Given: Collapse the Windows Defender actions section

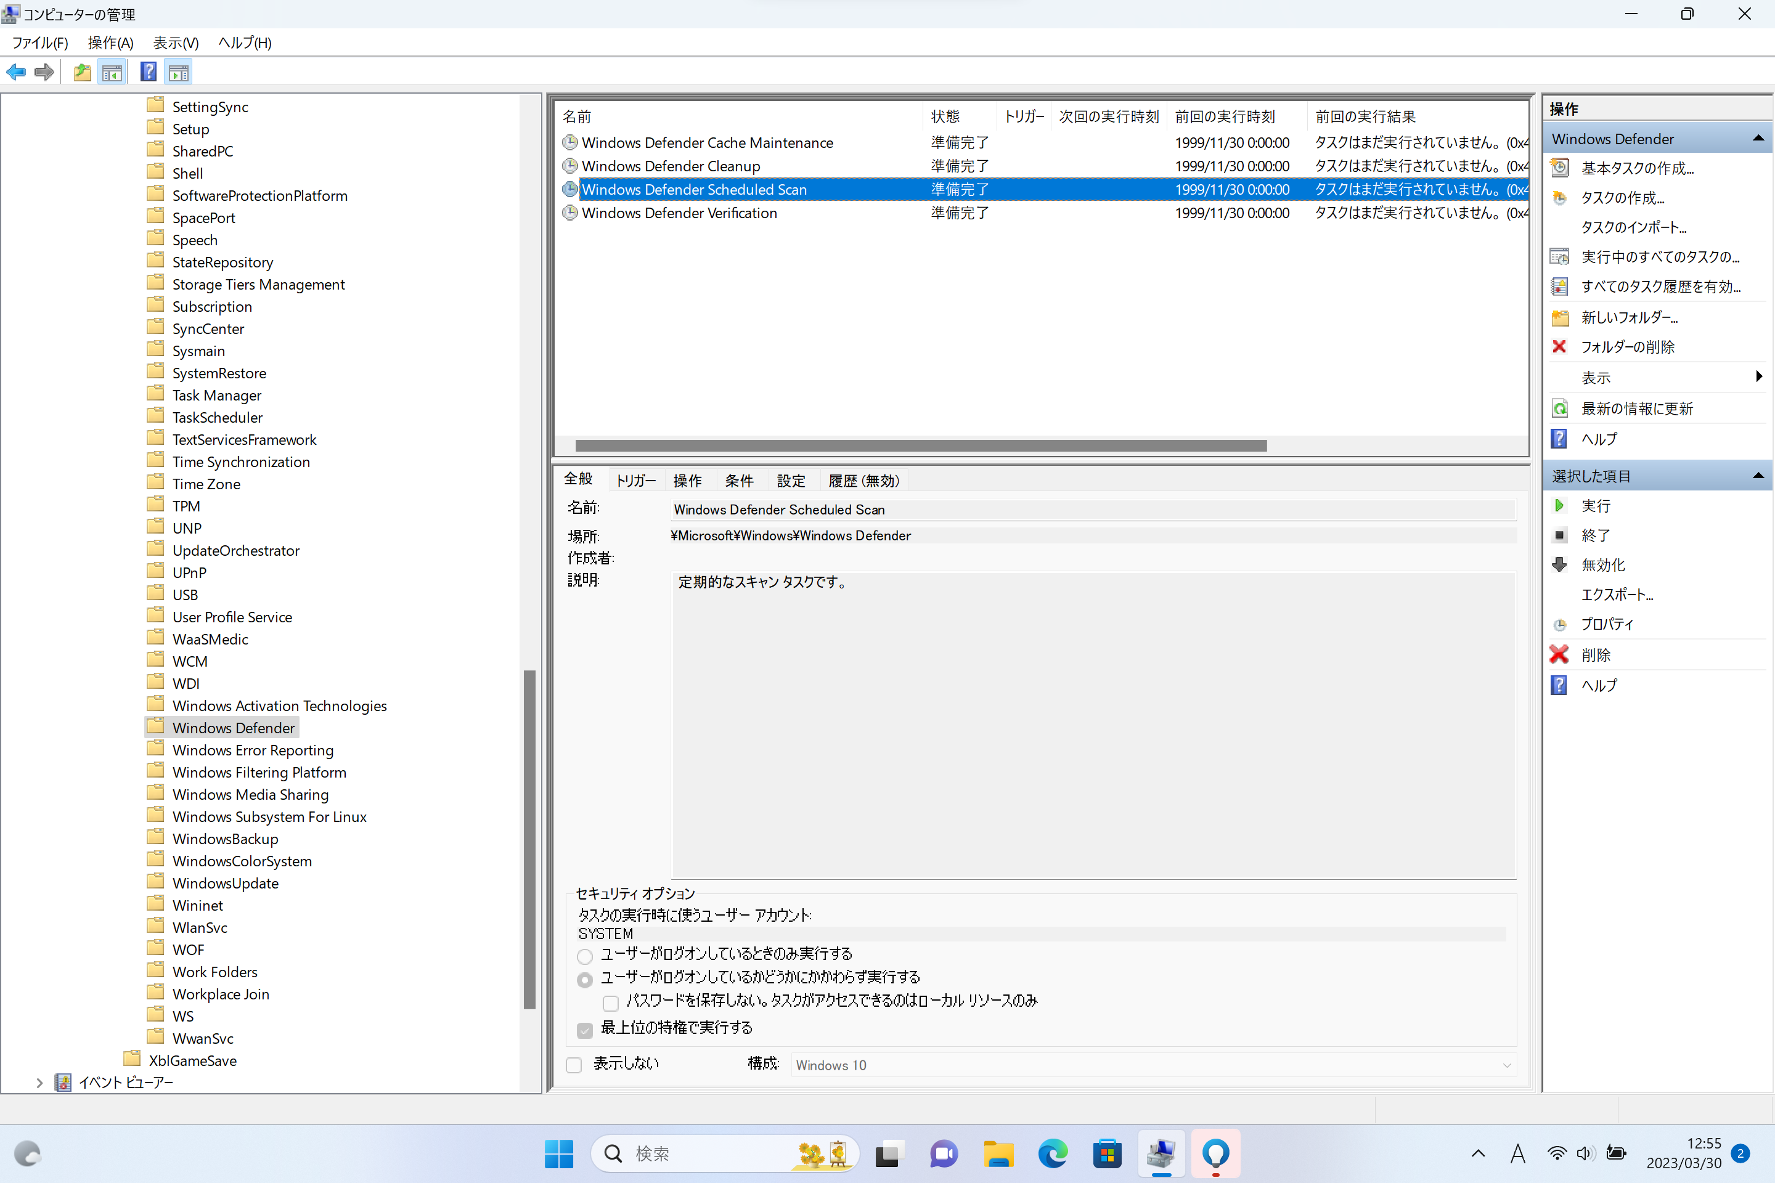Looking at the screenshot, I should (1758, 138).
